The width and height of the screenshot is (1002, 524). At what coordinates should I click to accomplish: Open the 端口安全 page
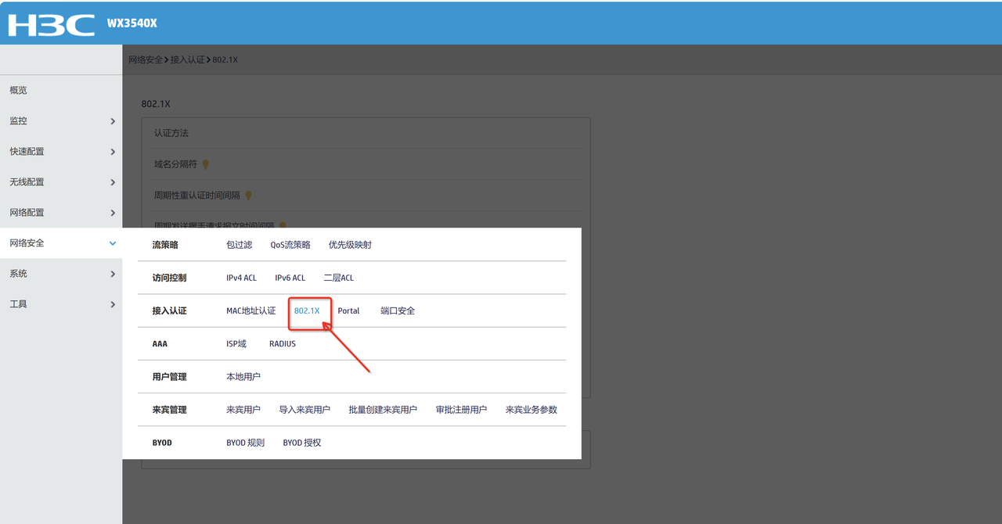point(398,310)
